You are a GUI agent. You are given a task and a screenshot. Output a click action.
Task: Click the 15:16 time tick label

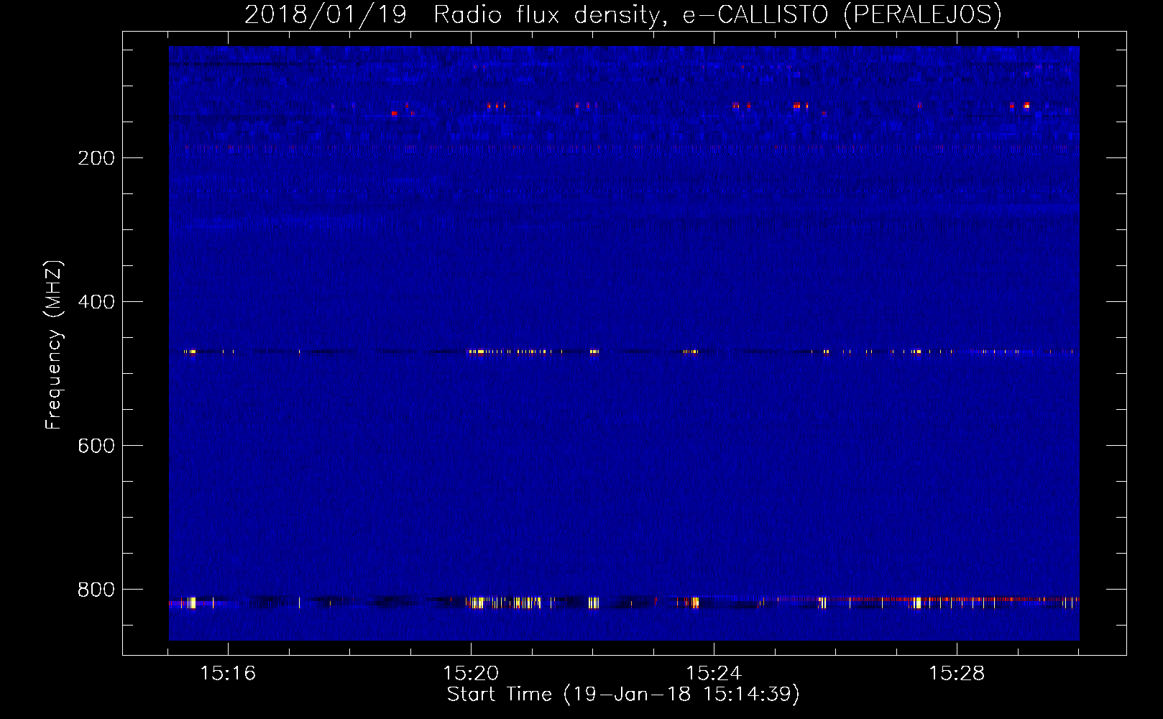pos(228,674)
